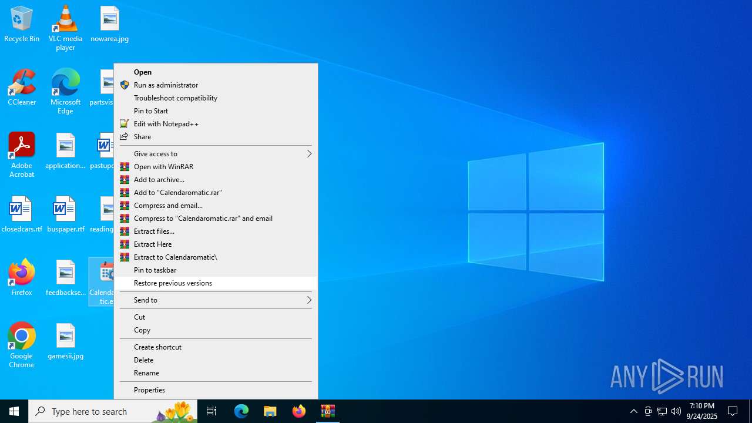Viewport: 752px width, 423px height.
Task: Expand the Give access to submenu
Action: 216,154
